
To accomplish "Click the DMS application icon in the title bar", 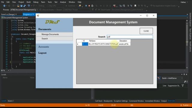I will (38, 16).
